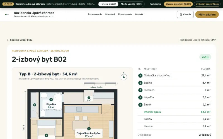
Task: Click Šatník row label
Action: coord(147,105)
